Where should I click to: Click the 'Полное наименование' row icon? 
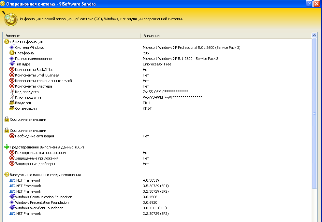12,58
